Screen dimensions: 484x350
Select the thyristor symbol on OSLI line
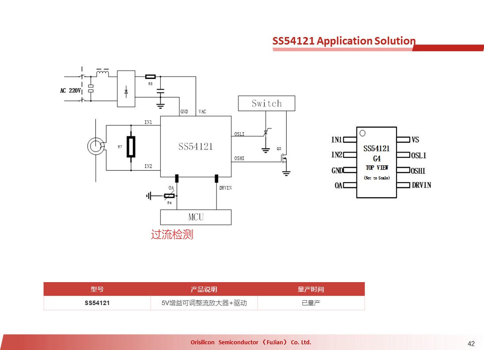[266, 132]
